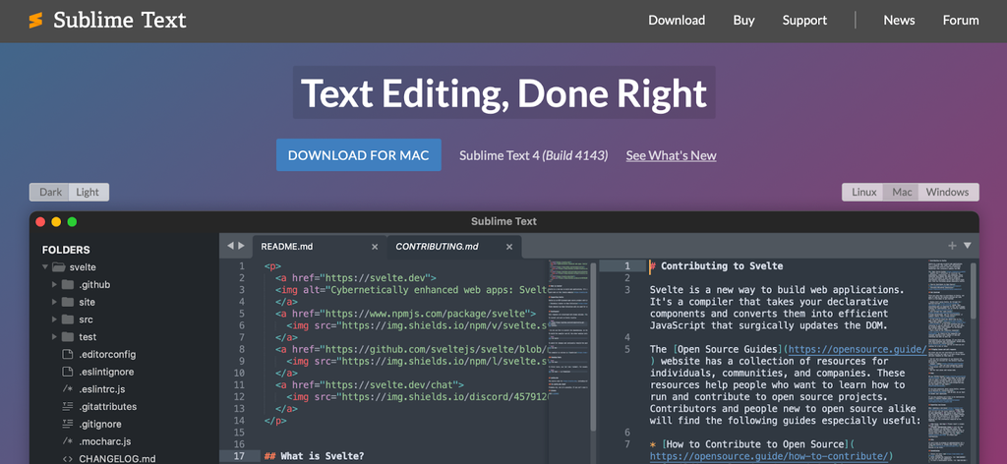Follow the See What's New link
Viewport: 1007px width, 464px height.
point(671,155)
